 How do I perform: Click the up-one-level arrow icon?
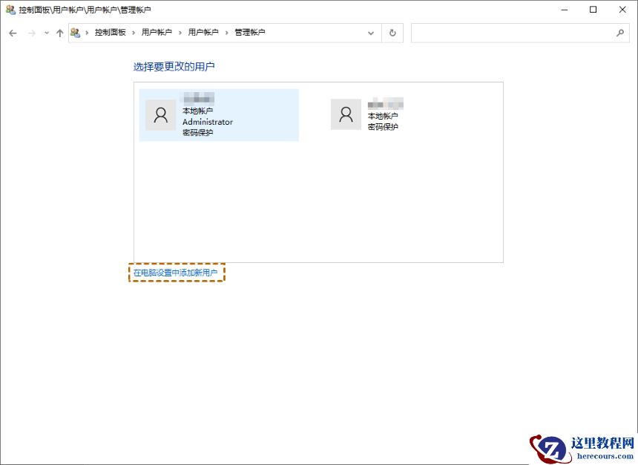(x=59, y=33)
